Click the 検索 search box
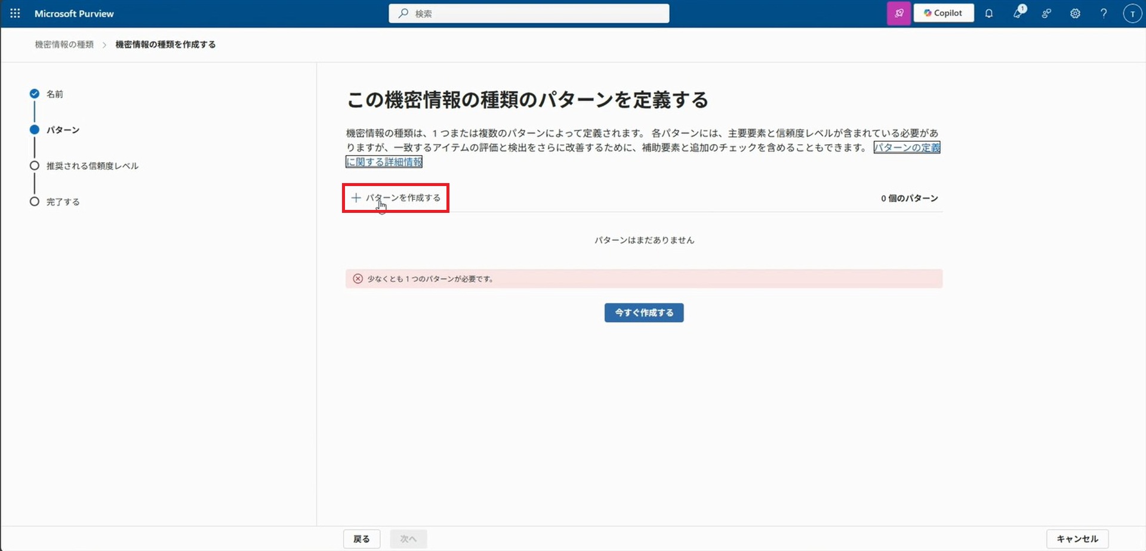Image resolution: width=1146 pixels, height=551 pixels. [x=529, y=13]
